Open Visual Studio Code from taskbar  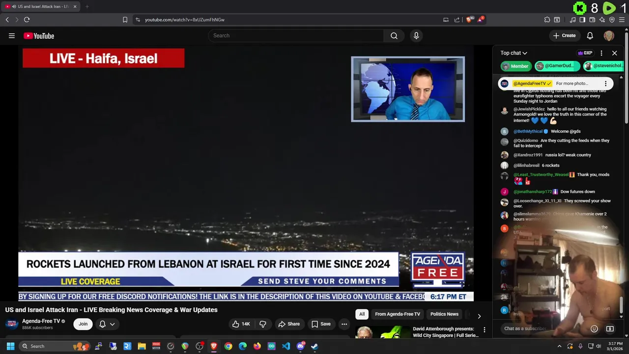pyautogui.click(x=286, y=346)
